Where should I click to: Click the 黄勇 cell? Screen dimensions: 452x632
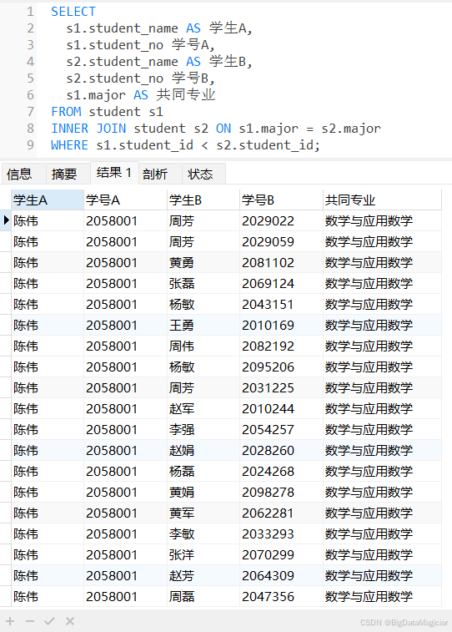(x=203, y=262)
